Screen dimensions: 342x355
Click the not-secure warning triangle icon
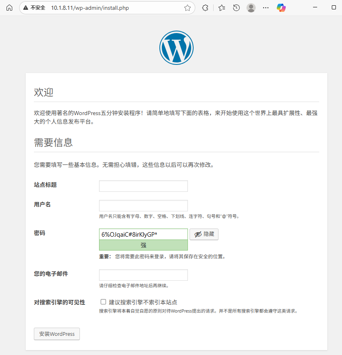coord(26,8)
